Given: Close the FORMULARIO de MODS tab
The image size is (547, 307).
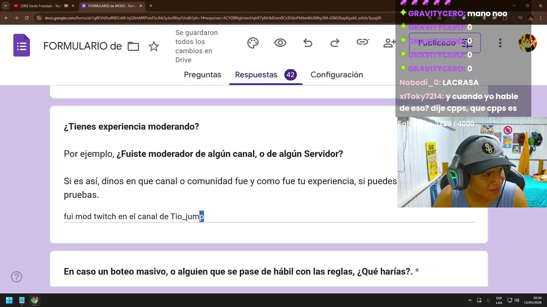Looking at the screenshot, I should coord(141,6).
